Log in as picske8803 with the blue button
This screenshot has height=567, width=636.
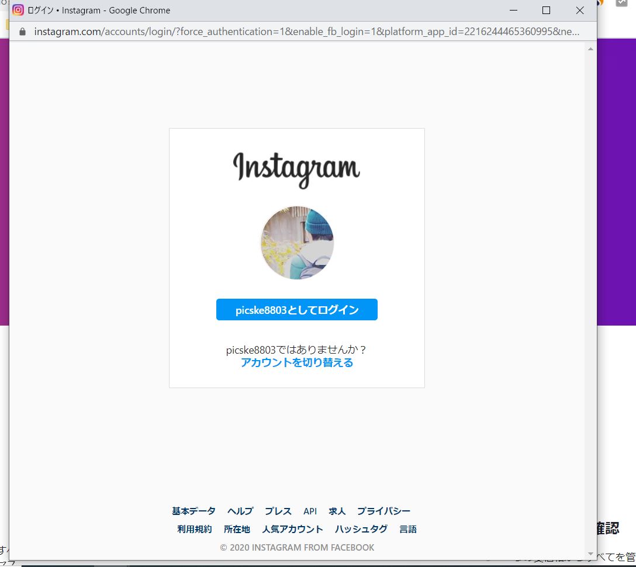click(296, 309)
